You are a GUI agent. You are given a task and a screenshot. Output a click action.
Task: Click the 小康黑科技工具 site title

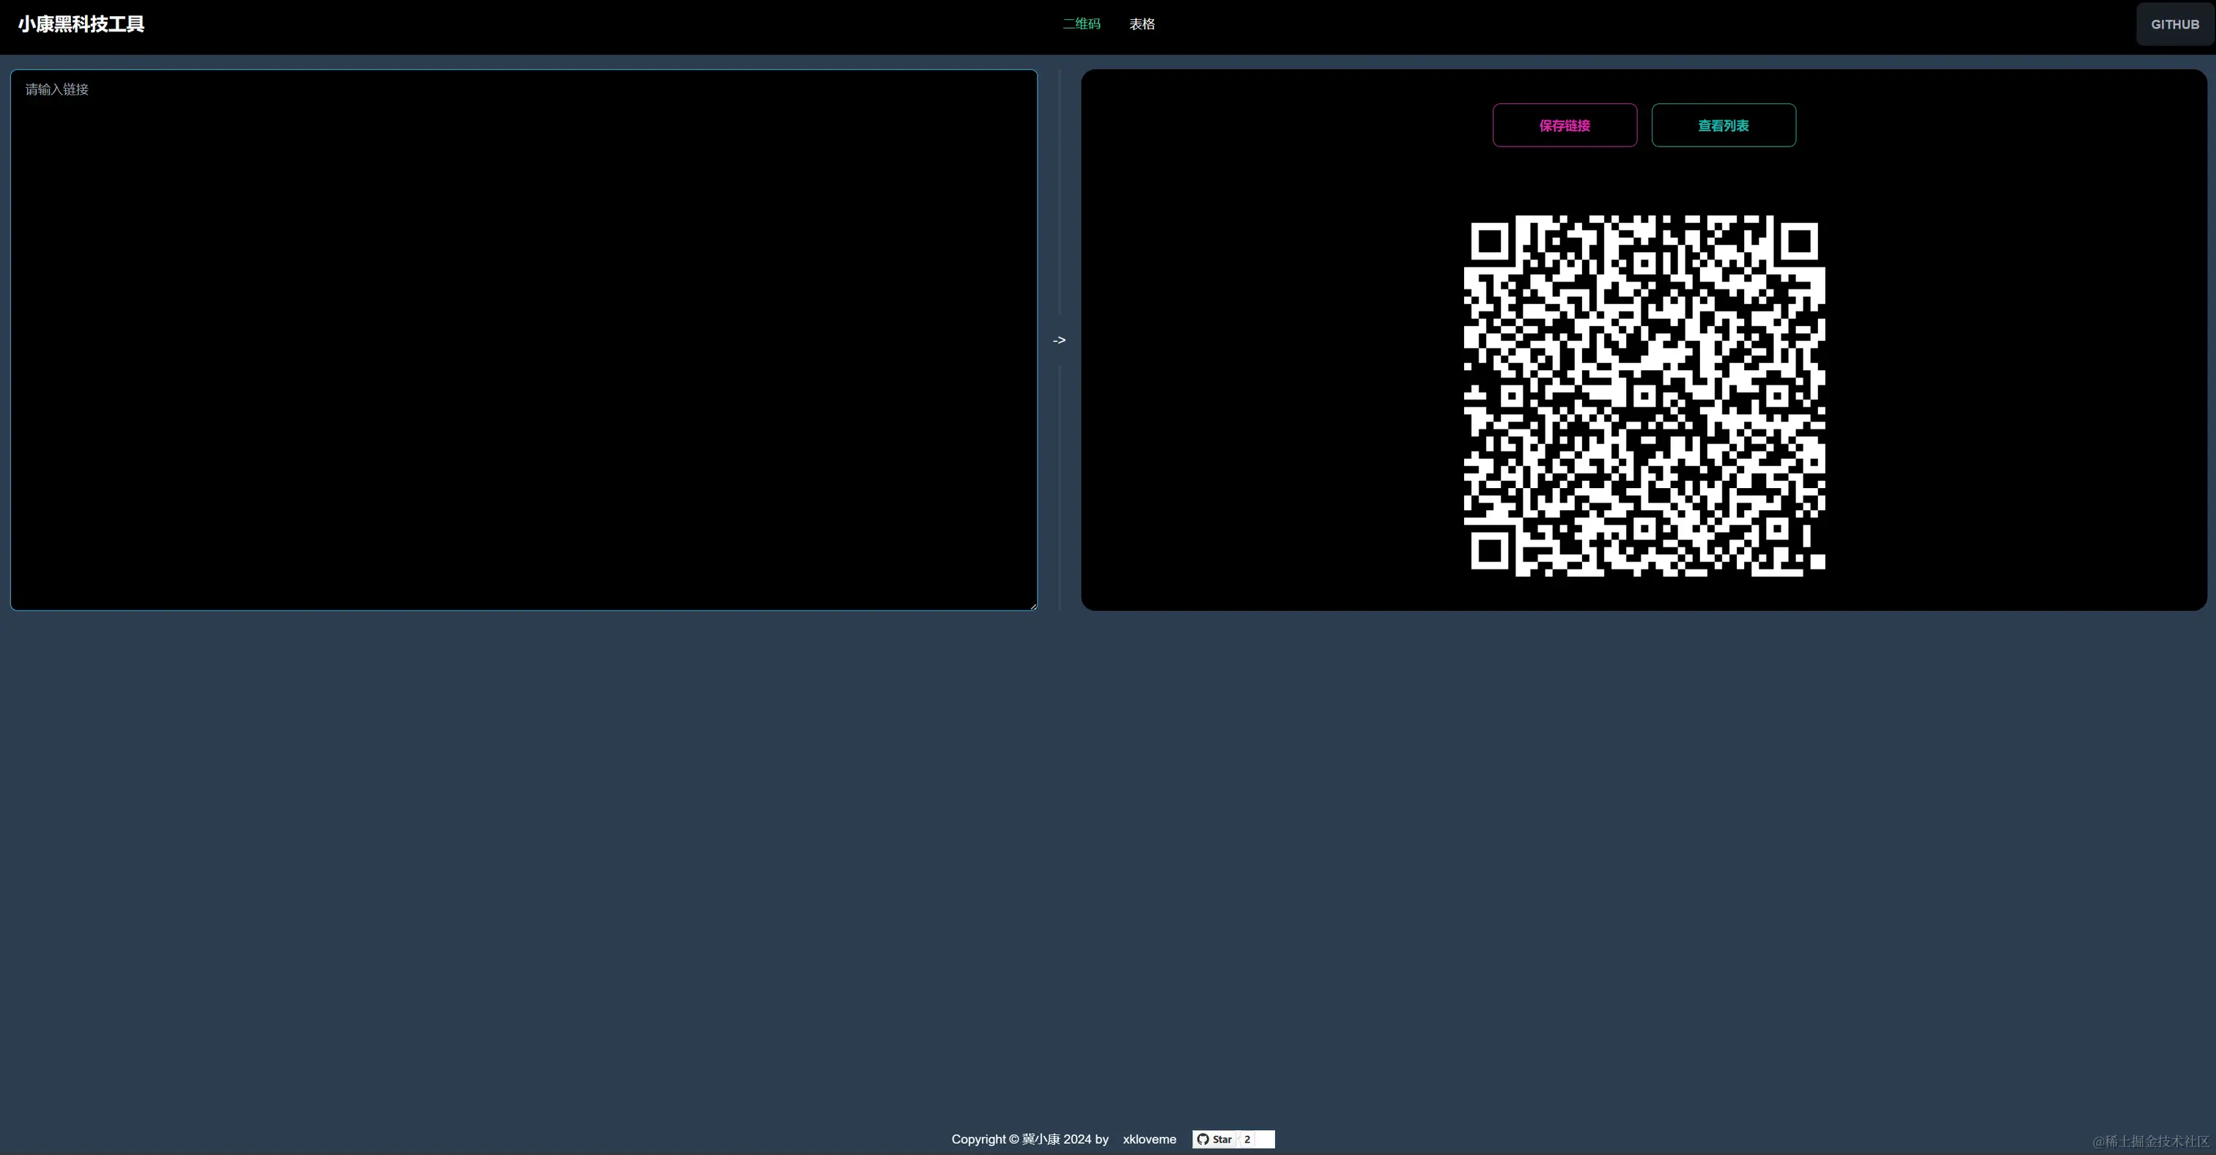(81, 24)
